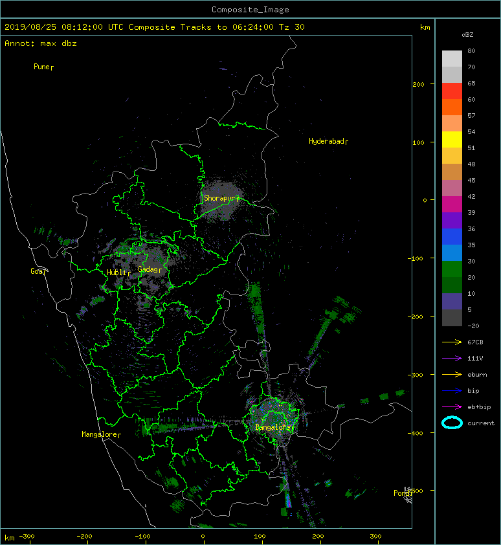Click the 67CB yellow arrow legend icon
The height and width of the screenshot is (545, 501).
tap(452, 342)
